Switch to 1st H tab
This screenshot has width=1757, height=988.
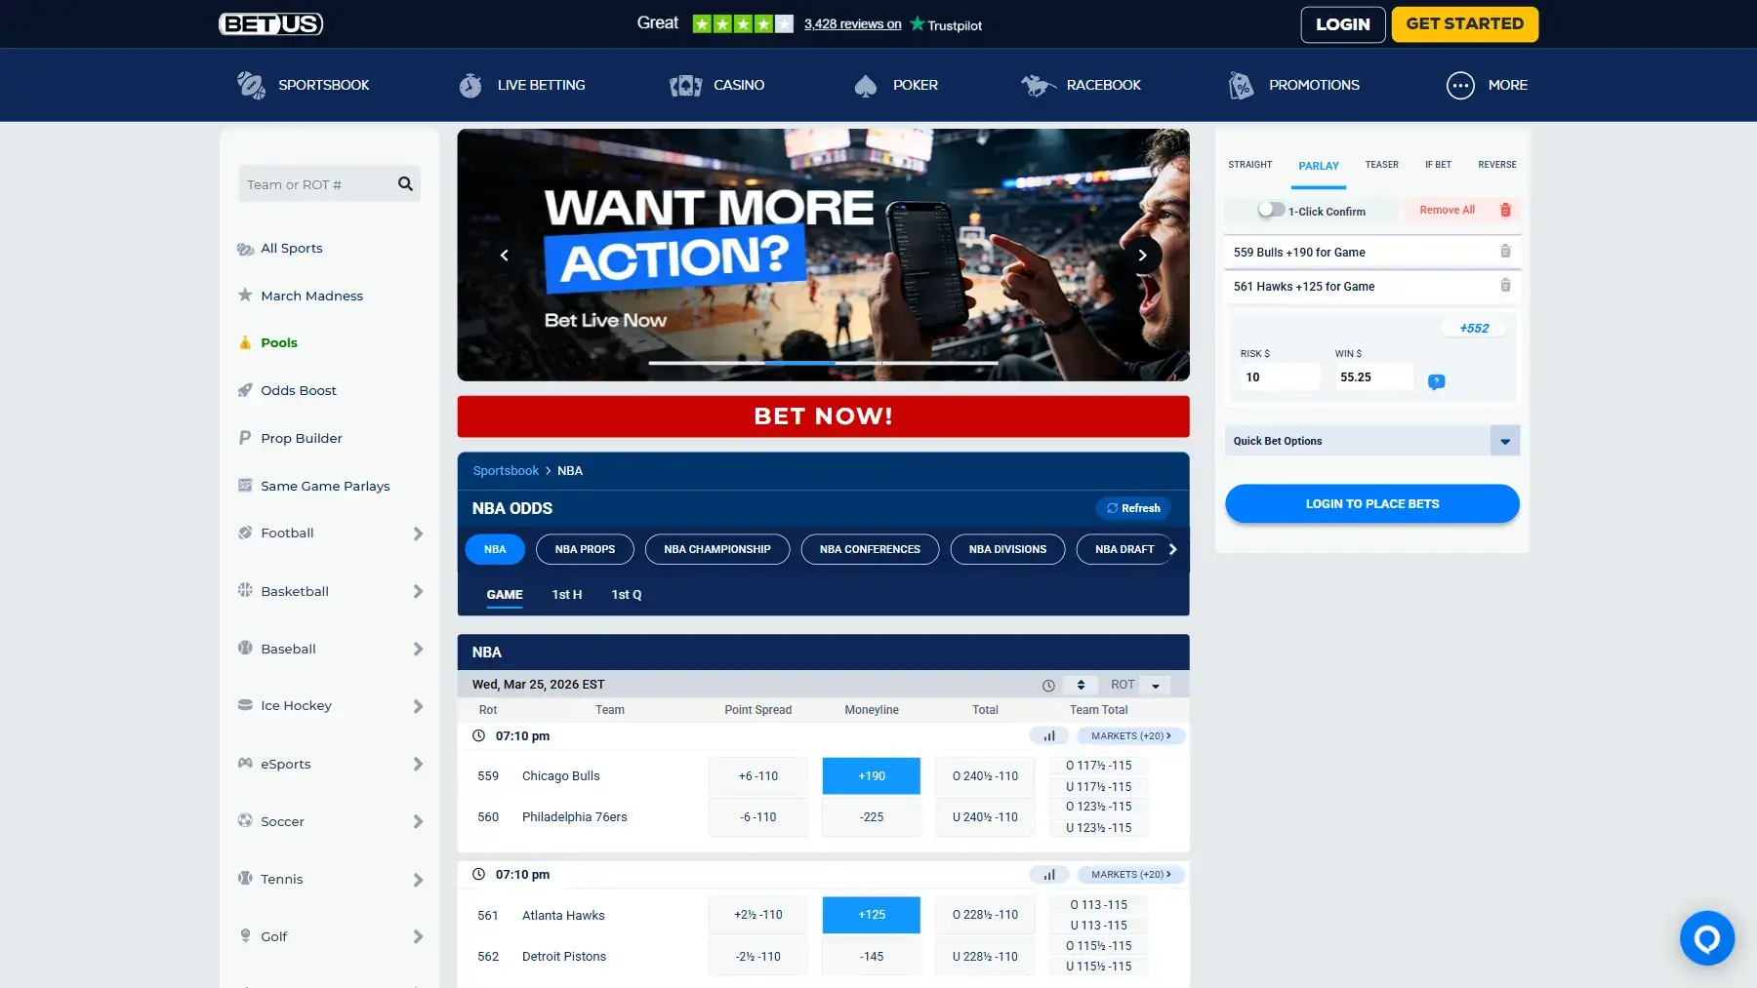tap(567, 595)
